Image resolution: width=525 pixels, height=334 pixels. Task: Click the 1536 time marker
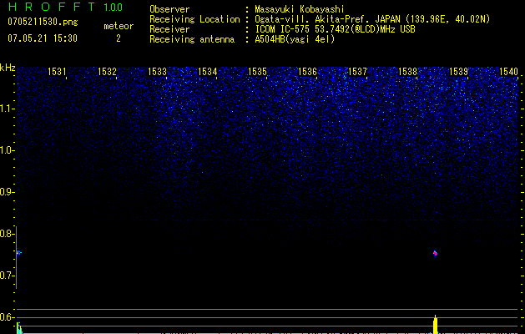pos(307,71)
